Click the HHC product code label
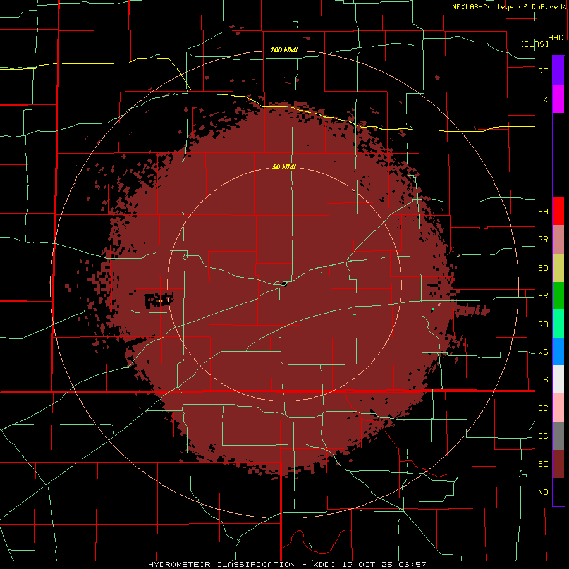The width and height of the screenshot is (569, 569). click(555, 38)
